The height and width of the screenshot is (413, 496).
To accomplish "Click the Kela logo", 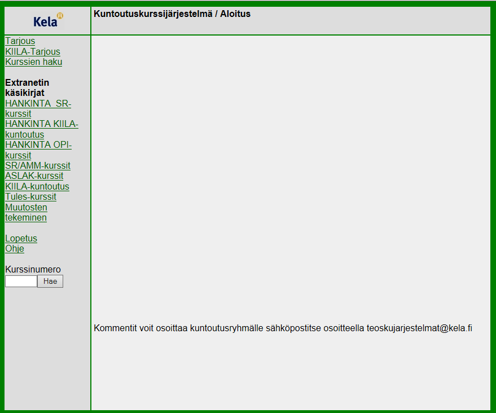I will point(48,21).
